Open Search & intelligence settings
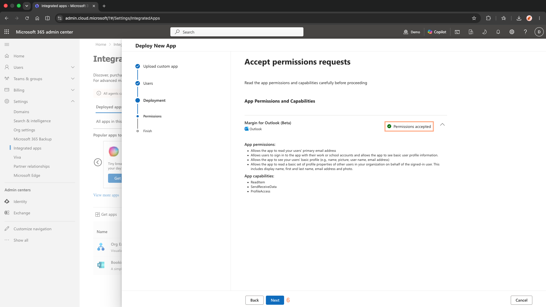This screenshot has height=307, width=546. [x=32, y=121]
